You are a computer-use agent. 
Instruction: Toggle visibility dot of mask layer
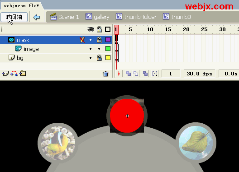(x=91, y=40)
